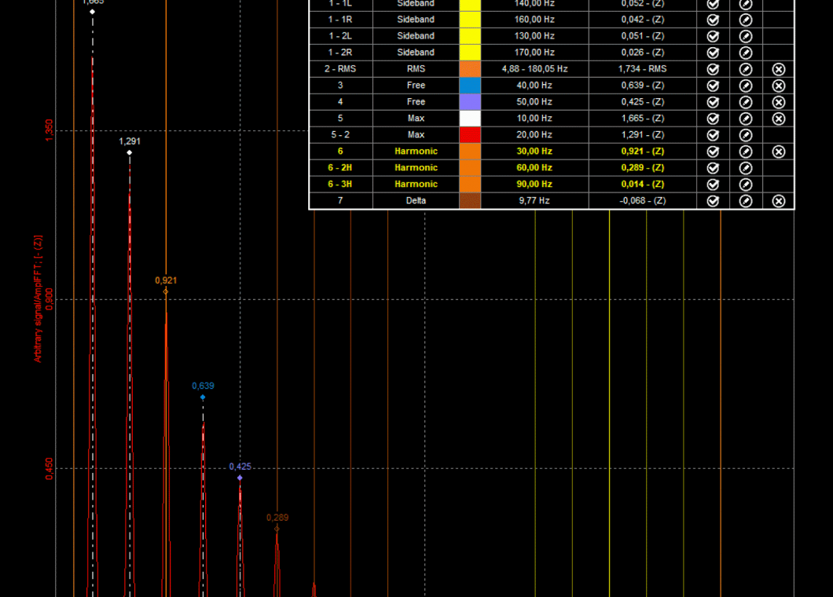Screen dimensions: 833x597
Task: Click the 0,014 - (Z) harmonic value
Action: pos(642,185)
